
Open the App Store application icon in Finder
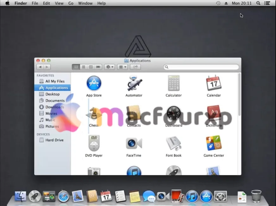(94, 83)
